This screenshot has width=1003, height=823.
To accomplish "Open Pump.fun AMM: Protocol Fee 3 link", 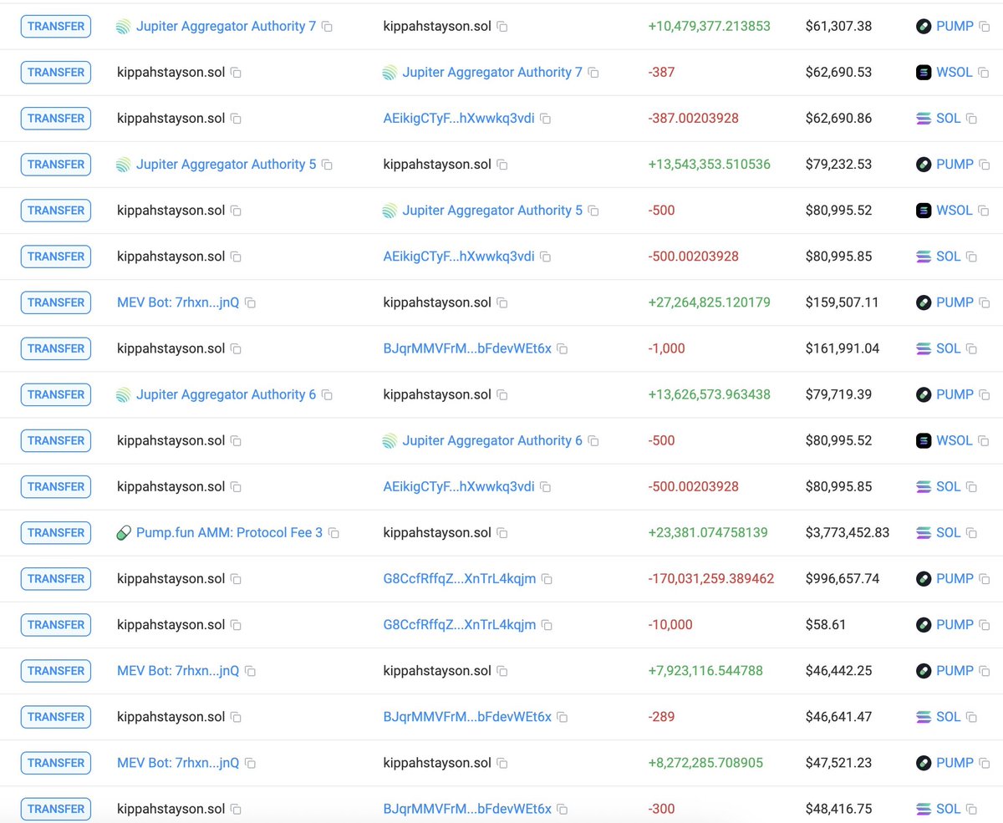I will click(x=229, y=532).
